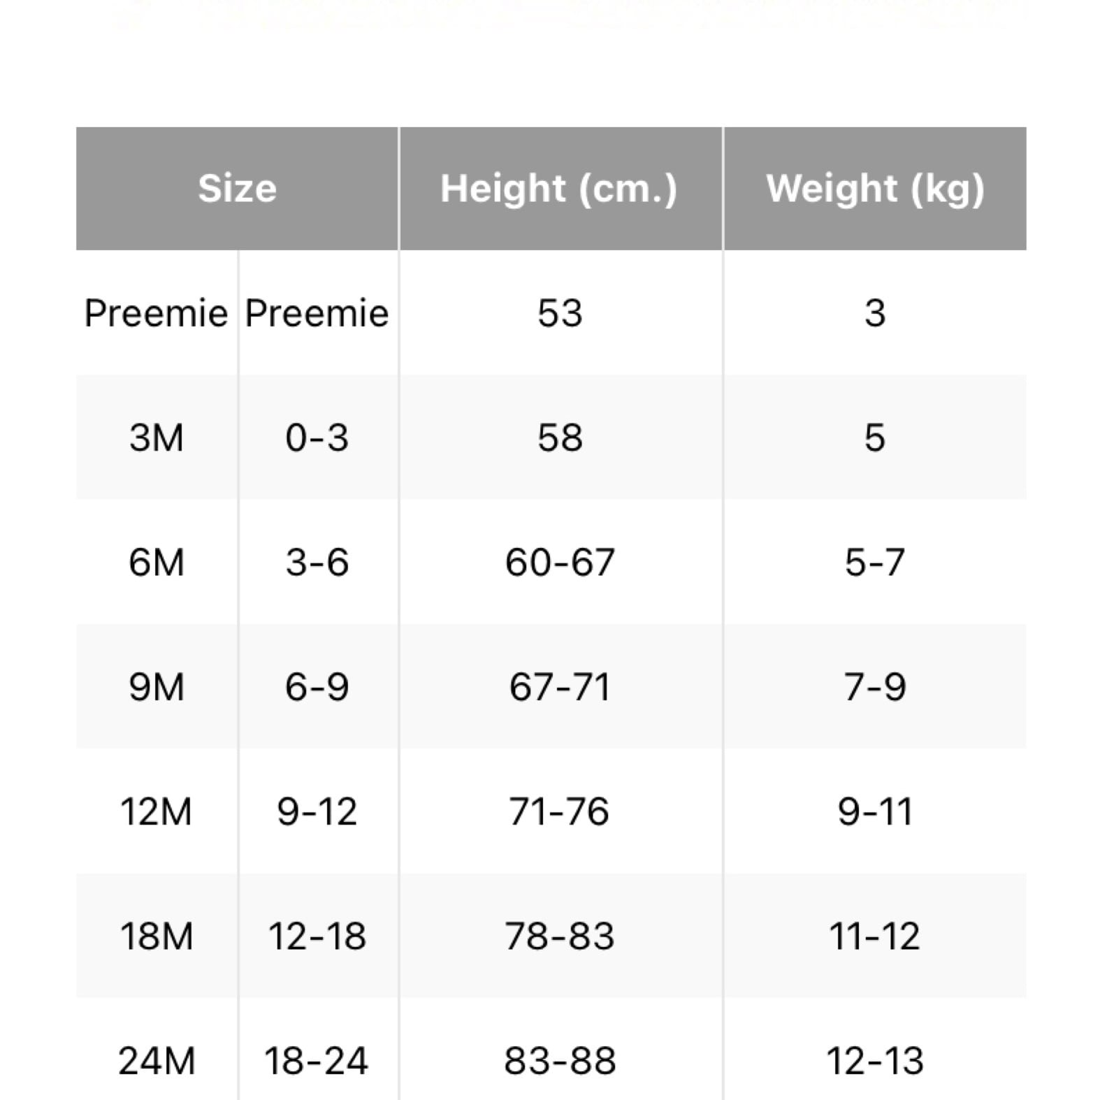Click the 18-24 age range cell
1100x1100 pixels.
point(317,1060)
